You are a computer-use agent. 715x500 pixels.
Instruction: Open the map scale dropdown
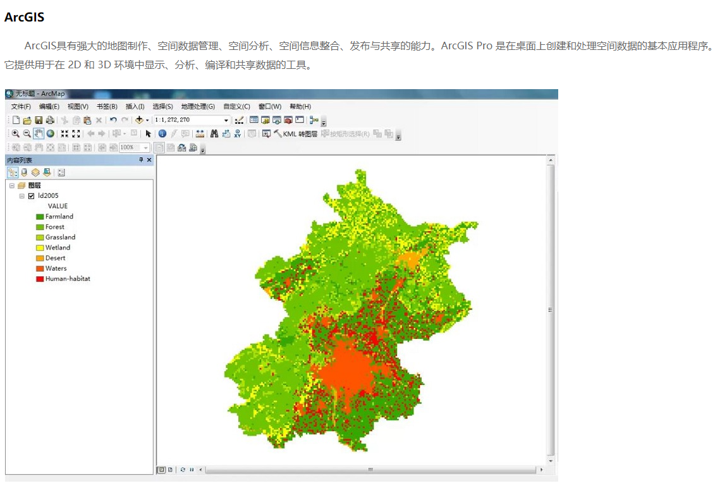pos(226,120)
